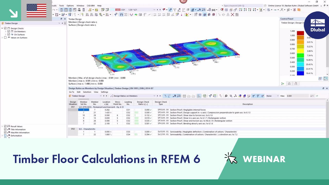Open the CAD-BIM menu
The width and height of the screenshot is (329, 185).
[x=90, y=5]
